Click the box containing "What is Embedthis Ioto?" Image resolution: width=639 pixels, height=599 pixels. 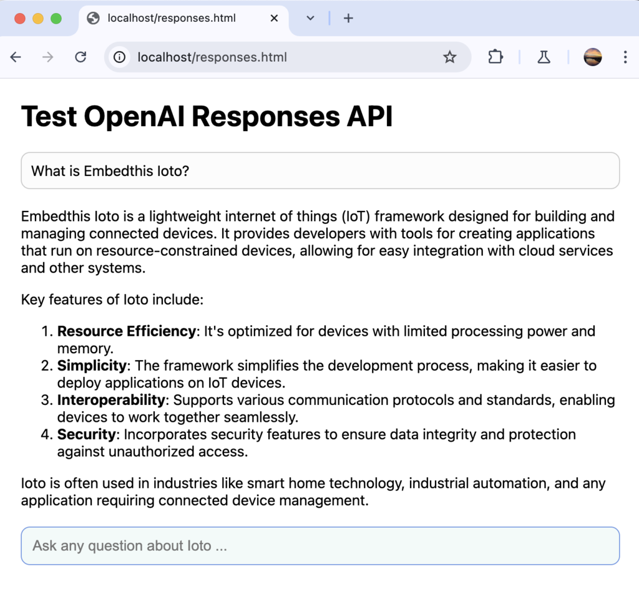click(x=319, y=170)
